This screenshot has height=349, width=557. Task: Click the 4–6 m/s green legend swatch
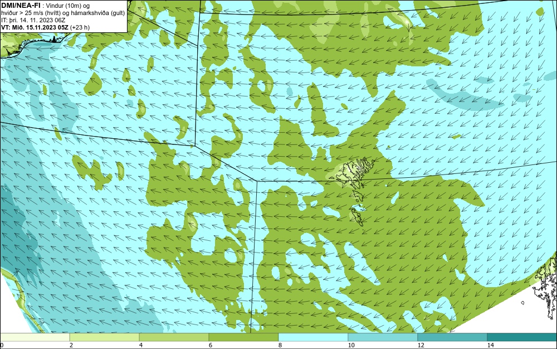click(x=174, y=337)
